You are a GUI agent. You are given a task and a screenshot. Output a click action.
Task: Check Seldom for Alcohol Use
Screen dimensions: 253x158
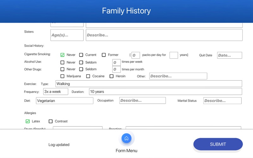[81, 62]
